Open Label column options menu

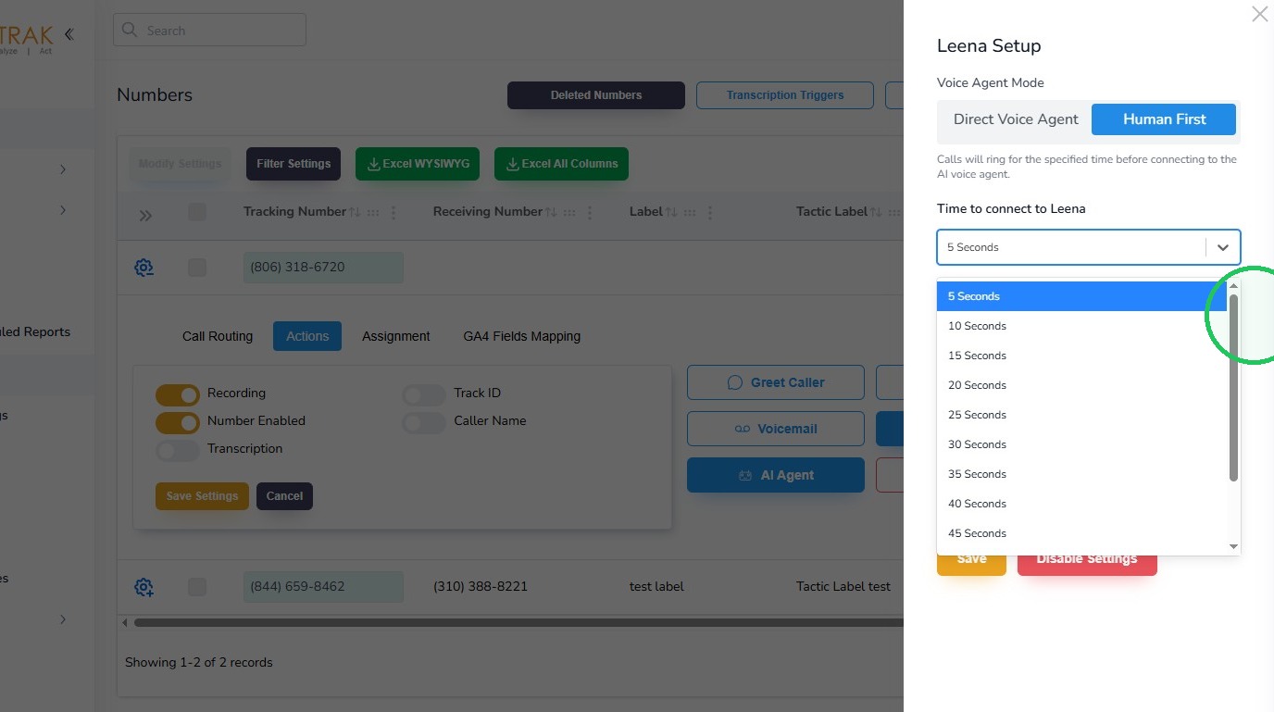[710, 212]
